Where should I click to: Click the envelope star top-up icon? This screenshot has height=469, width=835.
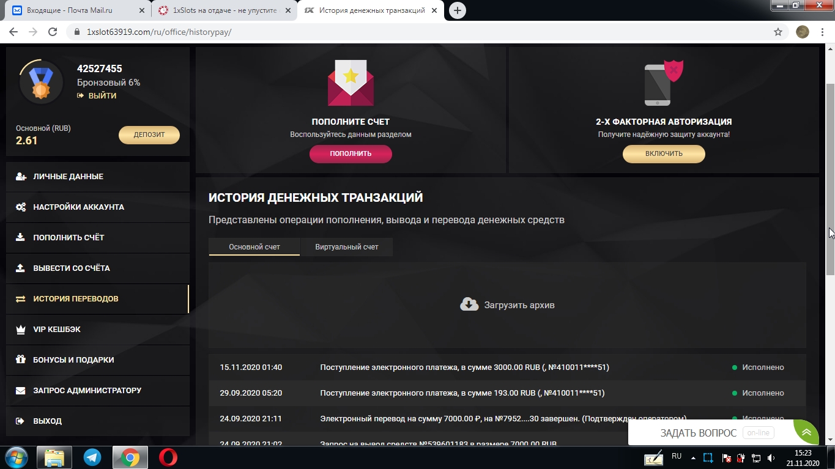click(x=351, y=83)
